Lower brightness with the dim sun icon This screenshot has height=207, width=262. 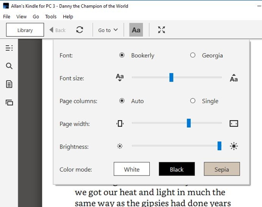pyautogui.click(x=120, y=146)
